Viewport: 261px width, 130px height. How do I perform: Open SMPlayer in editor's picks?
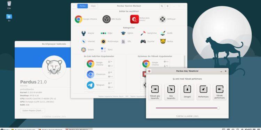[167, 19]
